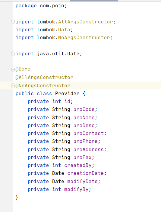Click the proAddress field name
The width and height of the screenshot is (161, 212).
click(x=89, y=149)
